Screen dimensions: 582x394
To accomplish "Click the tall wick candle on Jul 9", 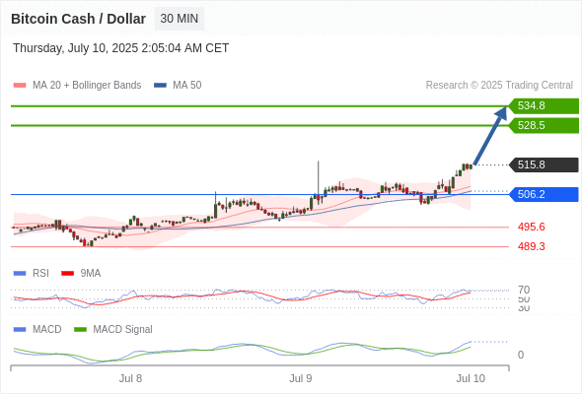I will point(318,182).
